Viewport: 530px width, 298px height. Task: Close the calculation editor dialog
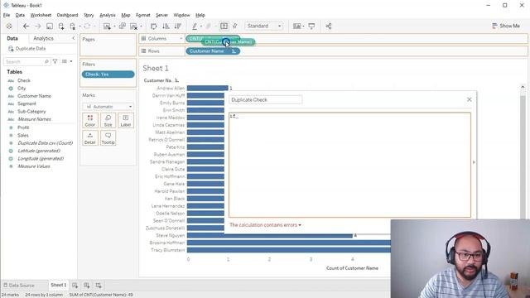coord(470,99)
